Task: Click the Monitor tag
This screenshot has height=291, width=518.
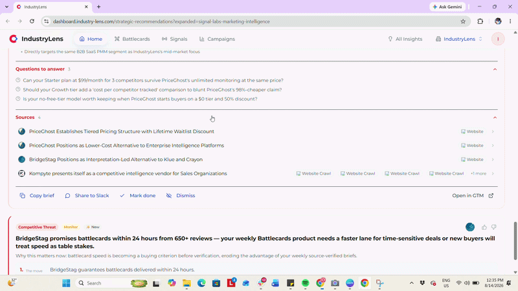Action: tap(71, 227)
